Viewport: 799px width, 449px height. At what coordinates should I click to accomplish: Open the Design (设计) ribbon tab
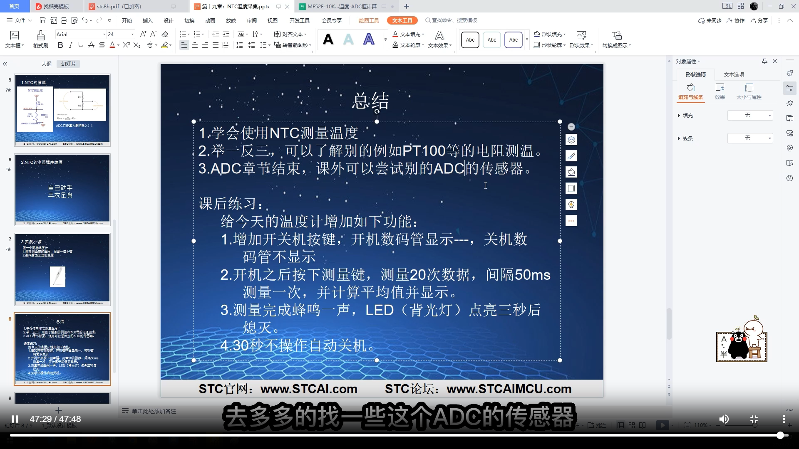pos(168,20)
